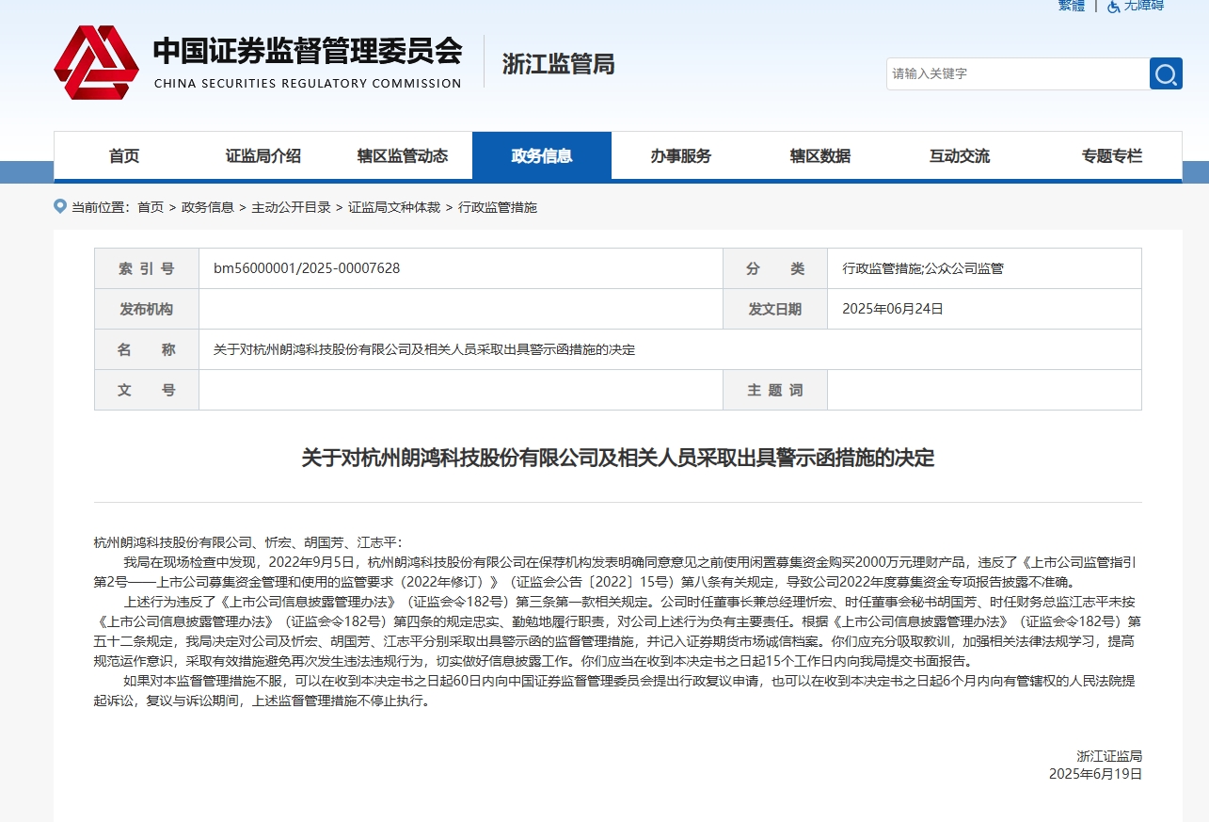Image resolution: width=1209 pixels, height=822 pixels.
Task: Open the 专题专栏 navigation item
Action: (1111, 156)
